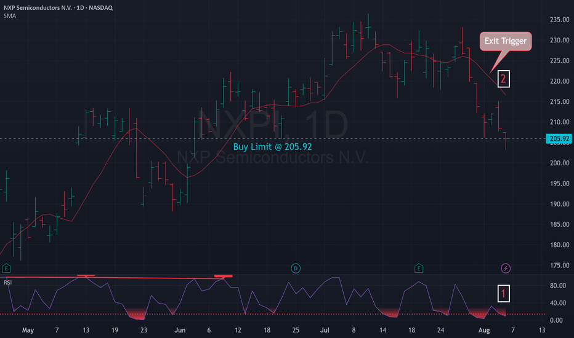Click the 205.92 current price tag

tap(559, 139)
